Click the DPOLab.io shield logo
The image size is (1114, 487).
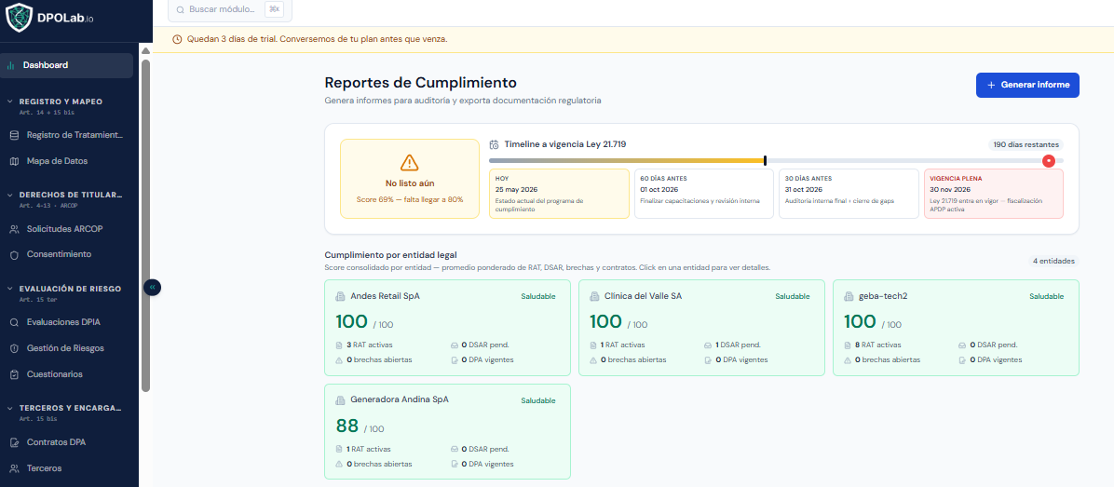20,18
